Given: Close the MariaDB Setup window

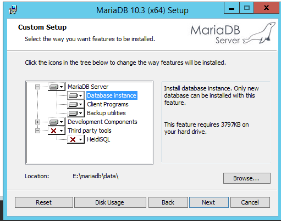Looking at the screenshot, I should tap(266, 8).
